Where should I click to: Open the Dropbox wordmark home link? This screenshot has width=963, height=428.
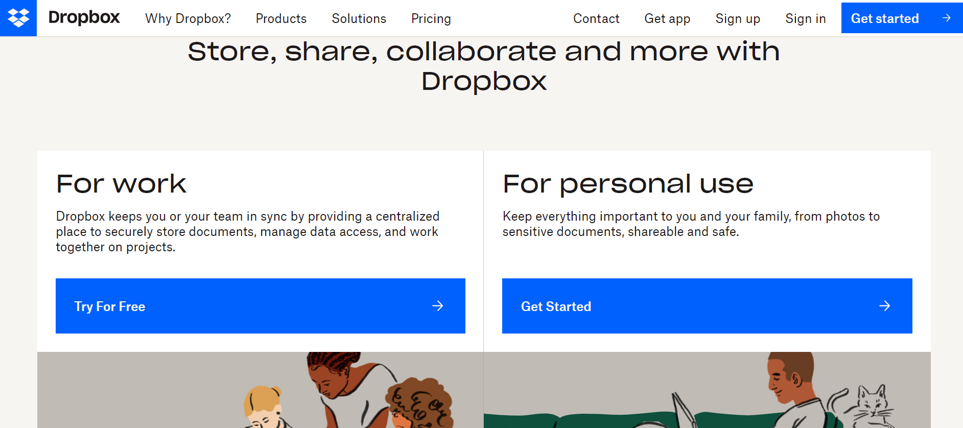pos(84,17)
